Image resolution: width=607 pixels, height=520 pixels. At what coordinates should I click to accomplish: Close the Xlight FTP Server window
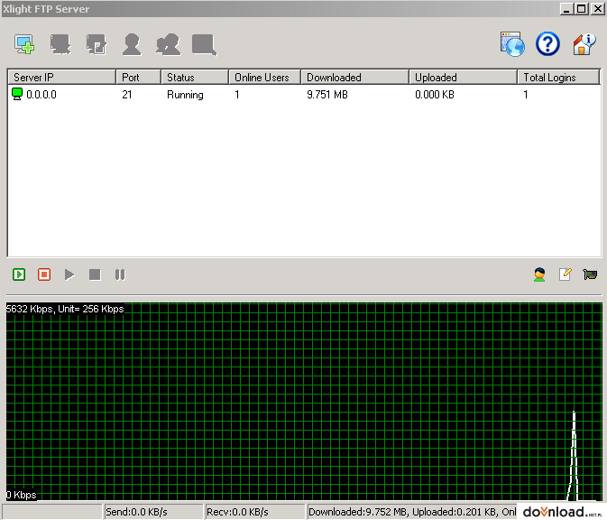click(x=597, y=8)
